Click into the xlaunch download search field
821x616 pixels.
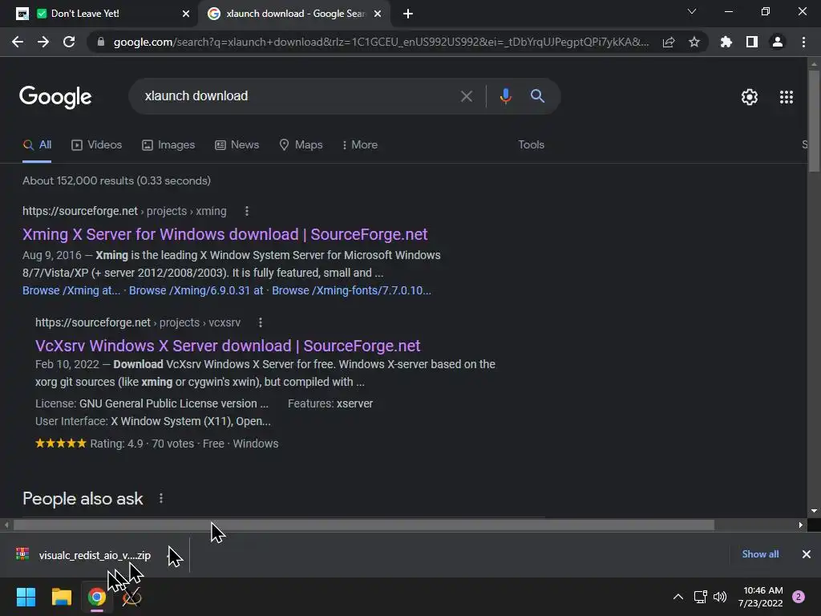[298, 96]
